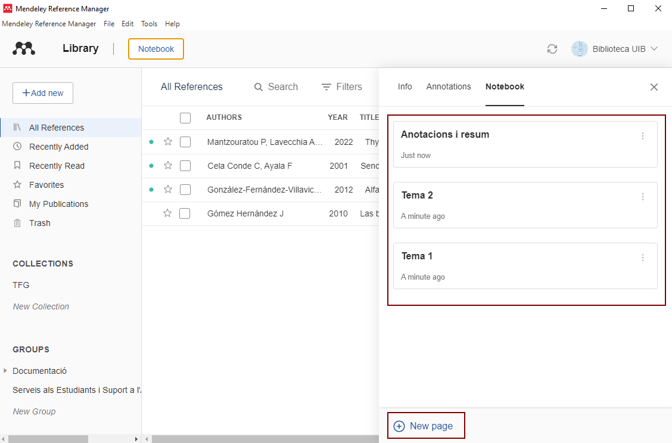The width and height of the screenshot is (672, 443).
Task: Click the Filters icon
Action: (x=326, y=87)
